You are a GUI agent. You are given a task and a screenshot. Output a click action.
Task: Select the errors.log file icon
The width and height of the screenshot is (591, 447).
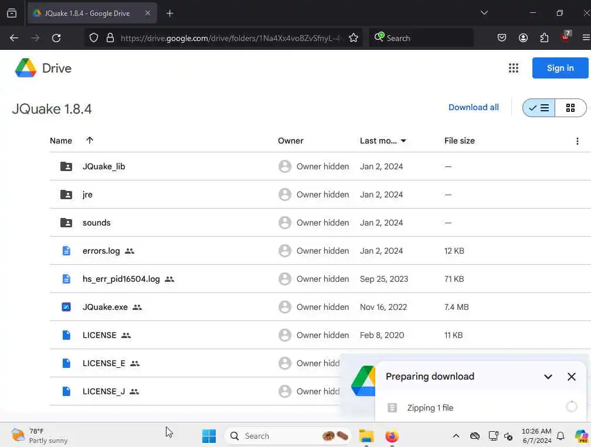66,251
